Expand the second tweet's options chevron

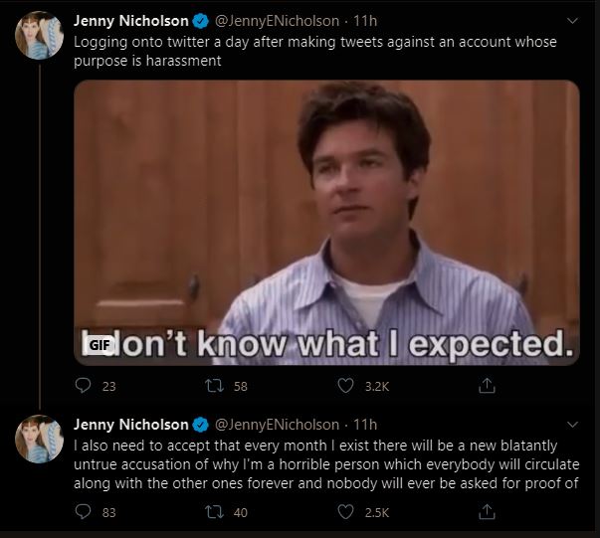(571, 423)
